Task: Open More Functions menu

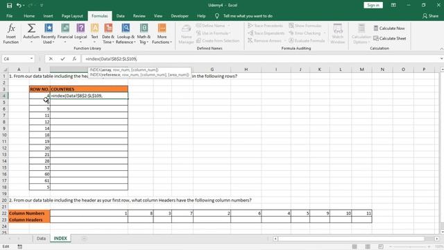Action: 162,34
